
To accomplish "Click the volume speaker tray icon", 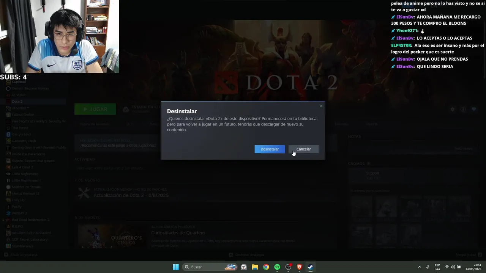I will [x=453, y=267].
